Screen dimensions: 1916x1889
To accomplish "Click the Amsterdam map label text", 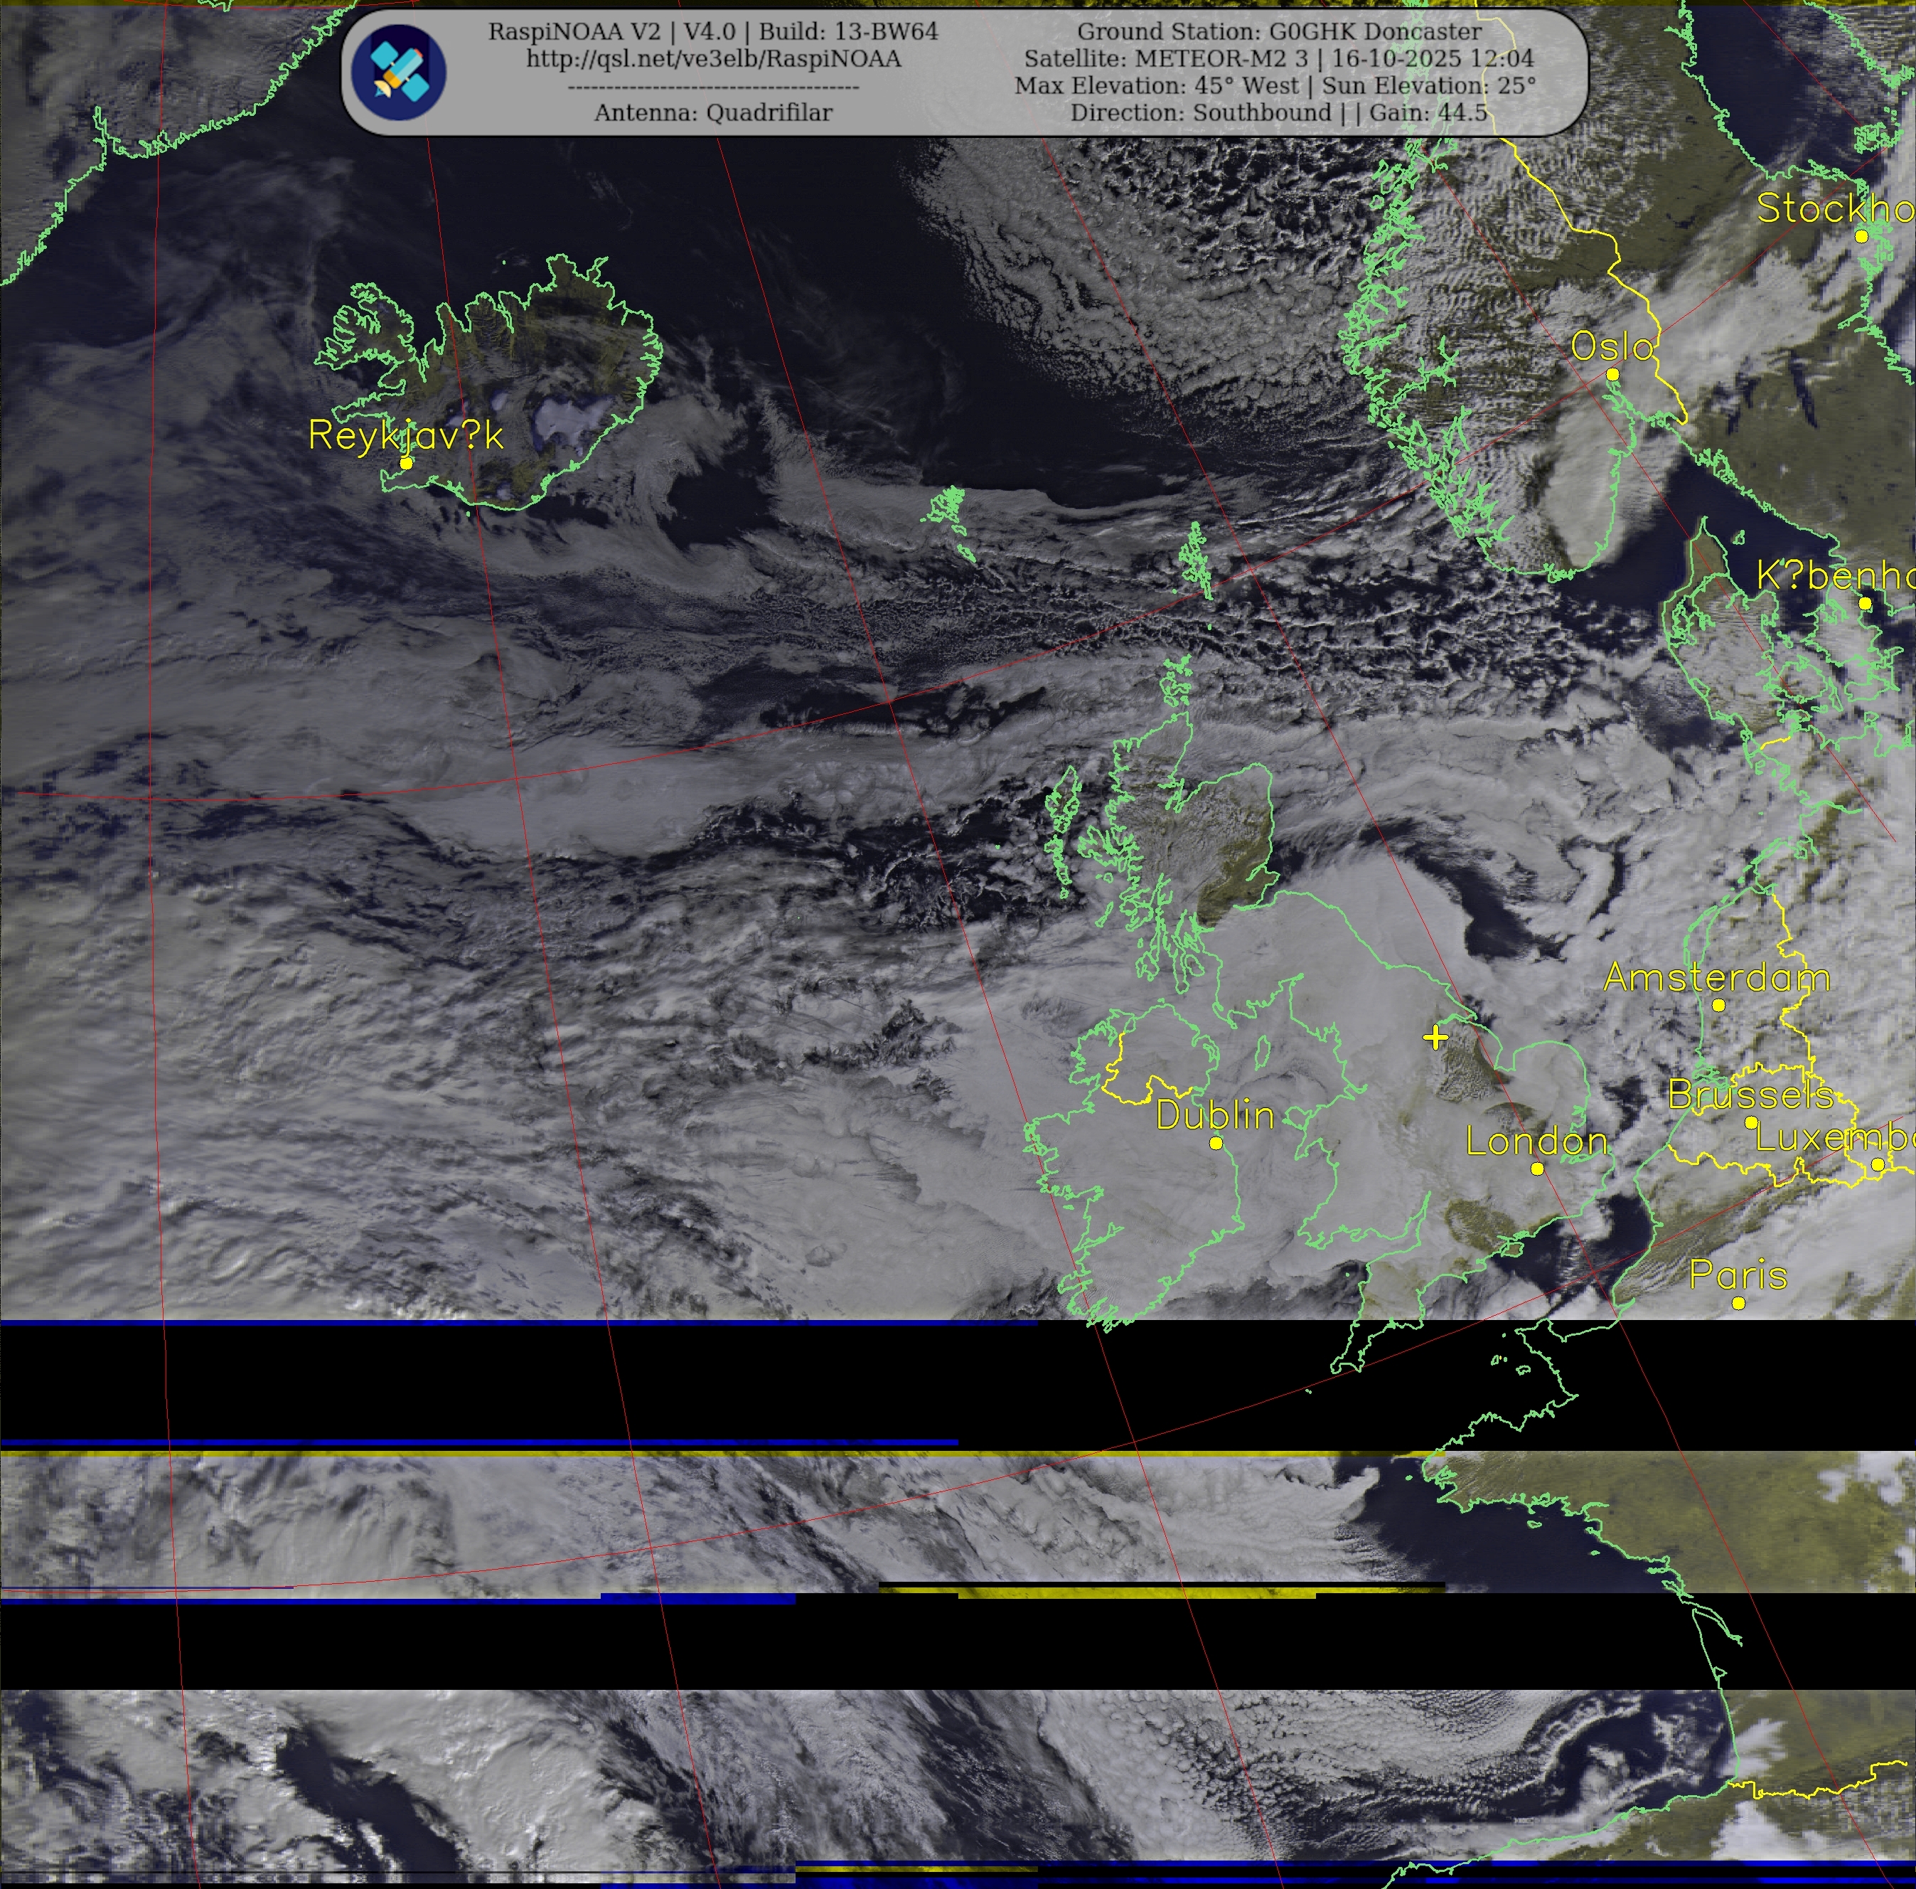I will pos(1717,977).
